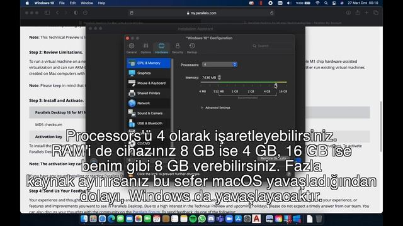Select Sound & Camera in hardware sidebar
The width and height of the screenshot is (403, 226).
click(149, 113)
